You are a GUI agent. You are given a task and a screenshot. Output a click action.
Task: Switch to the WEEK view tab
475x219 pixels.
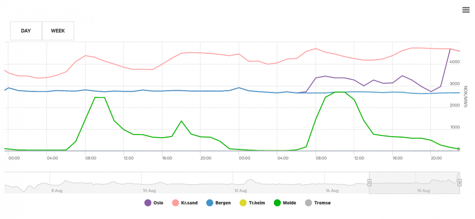[58, 31]
